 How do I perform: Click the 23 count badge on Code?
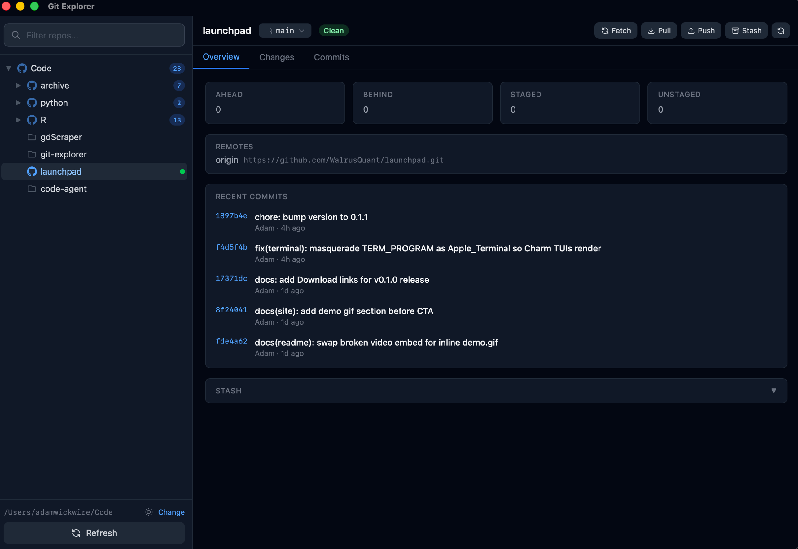point(177,68)
